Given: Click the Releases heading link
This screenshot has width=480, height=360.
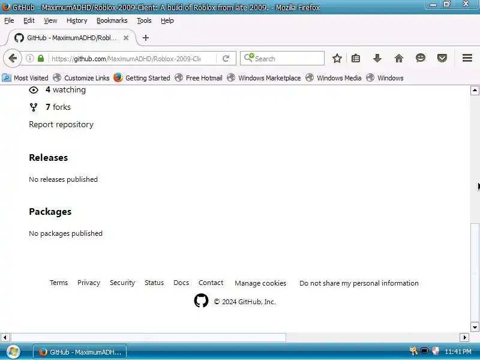Looking at the screenshot, I should click(x=49, y=157).
